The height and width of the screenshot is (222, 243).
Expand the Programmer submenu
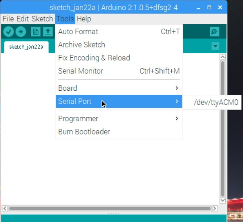pyautogui.click(x=119, y=119)
